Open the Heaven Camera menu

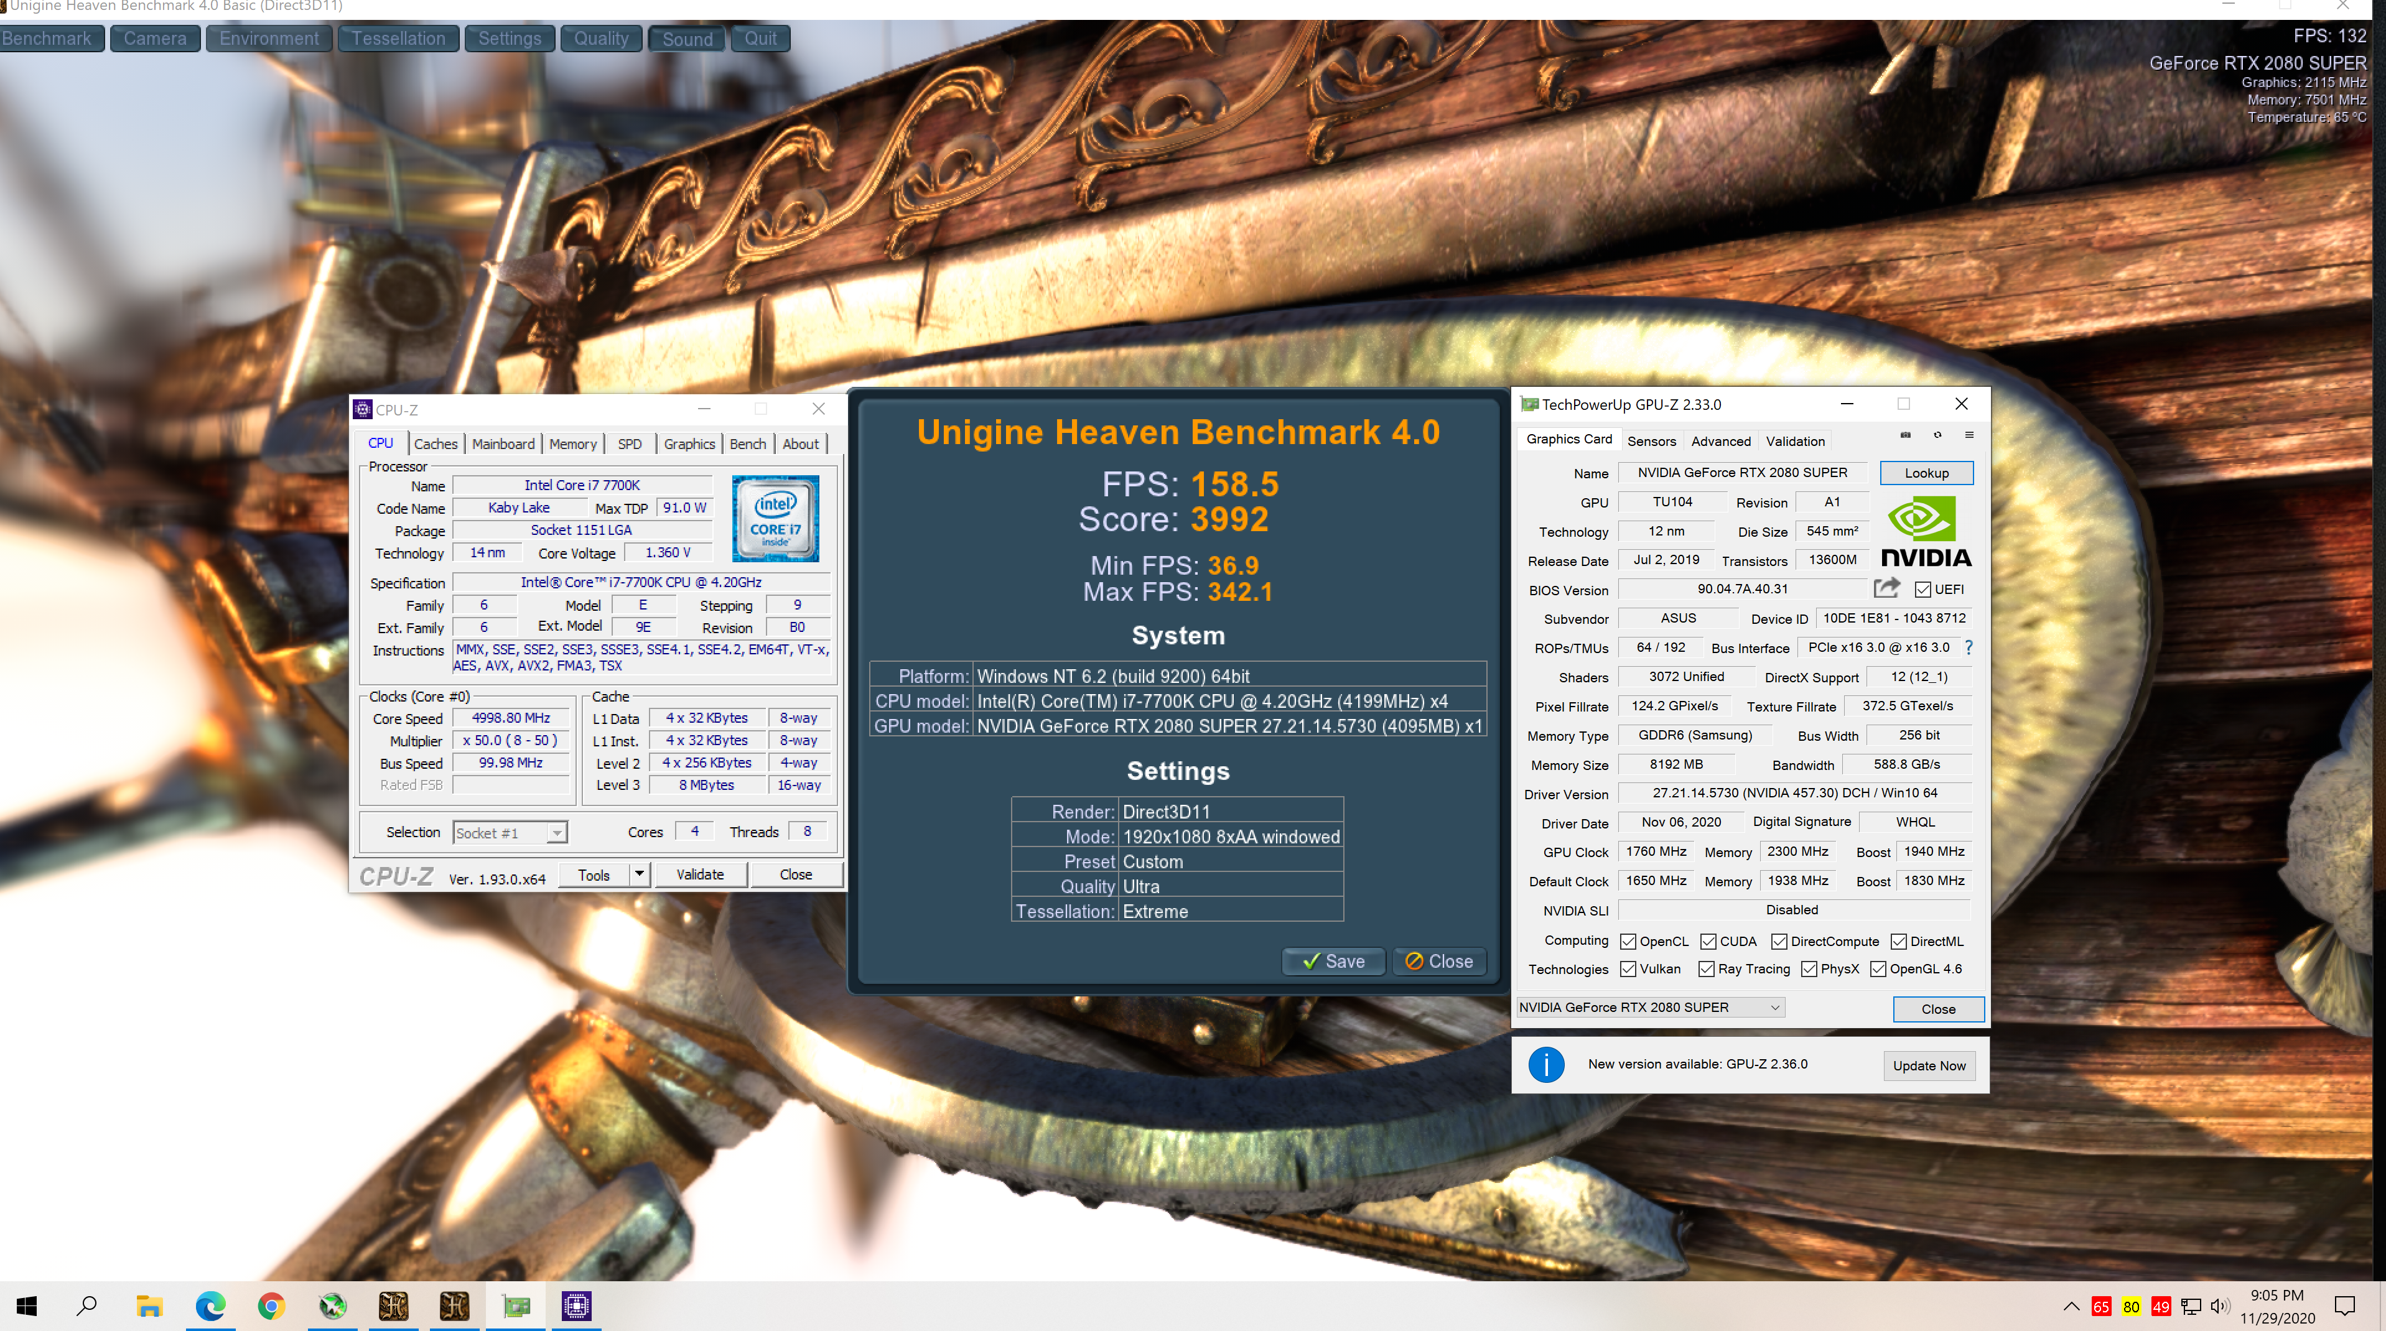tap(155, 39)
